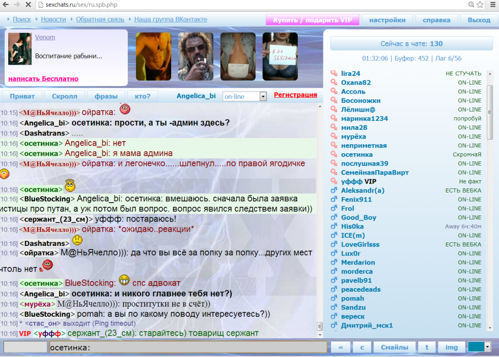Expand the text color dropdown arrow
The image size is (499, 357).
pos(488,347)
